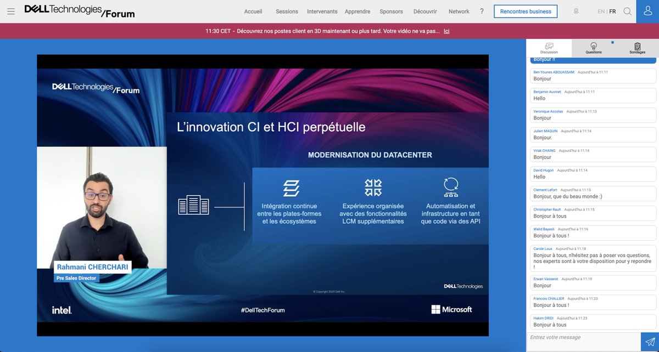This screenshot has width=659, height=352.
Task: Open the Questions lightbulb icon
Action: [593, 47]
